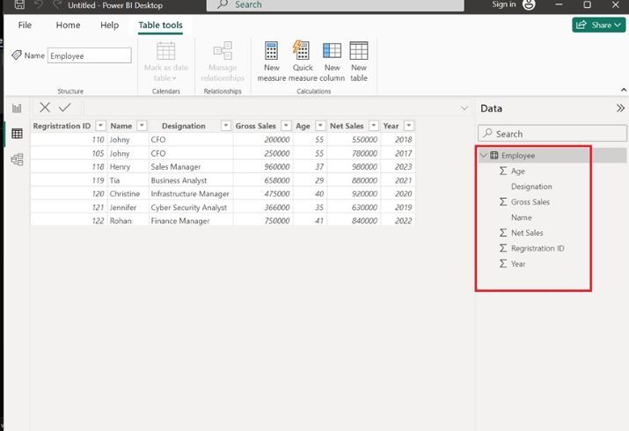This screenshot has height=431, width=629.
Task: Click the cell Infrastructure Manager
Action: [190, 194]
